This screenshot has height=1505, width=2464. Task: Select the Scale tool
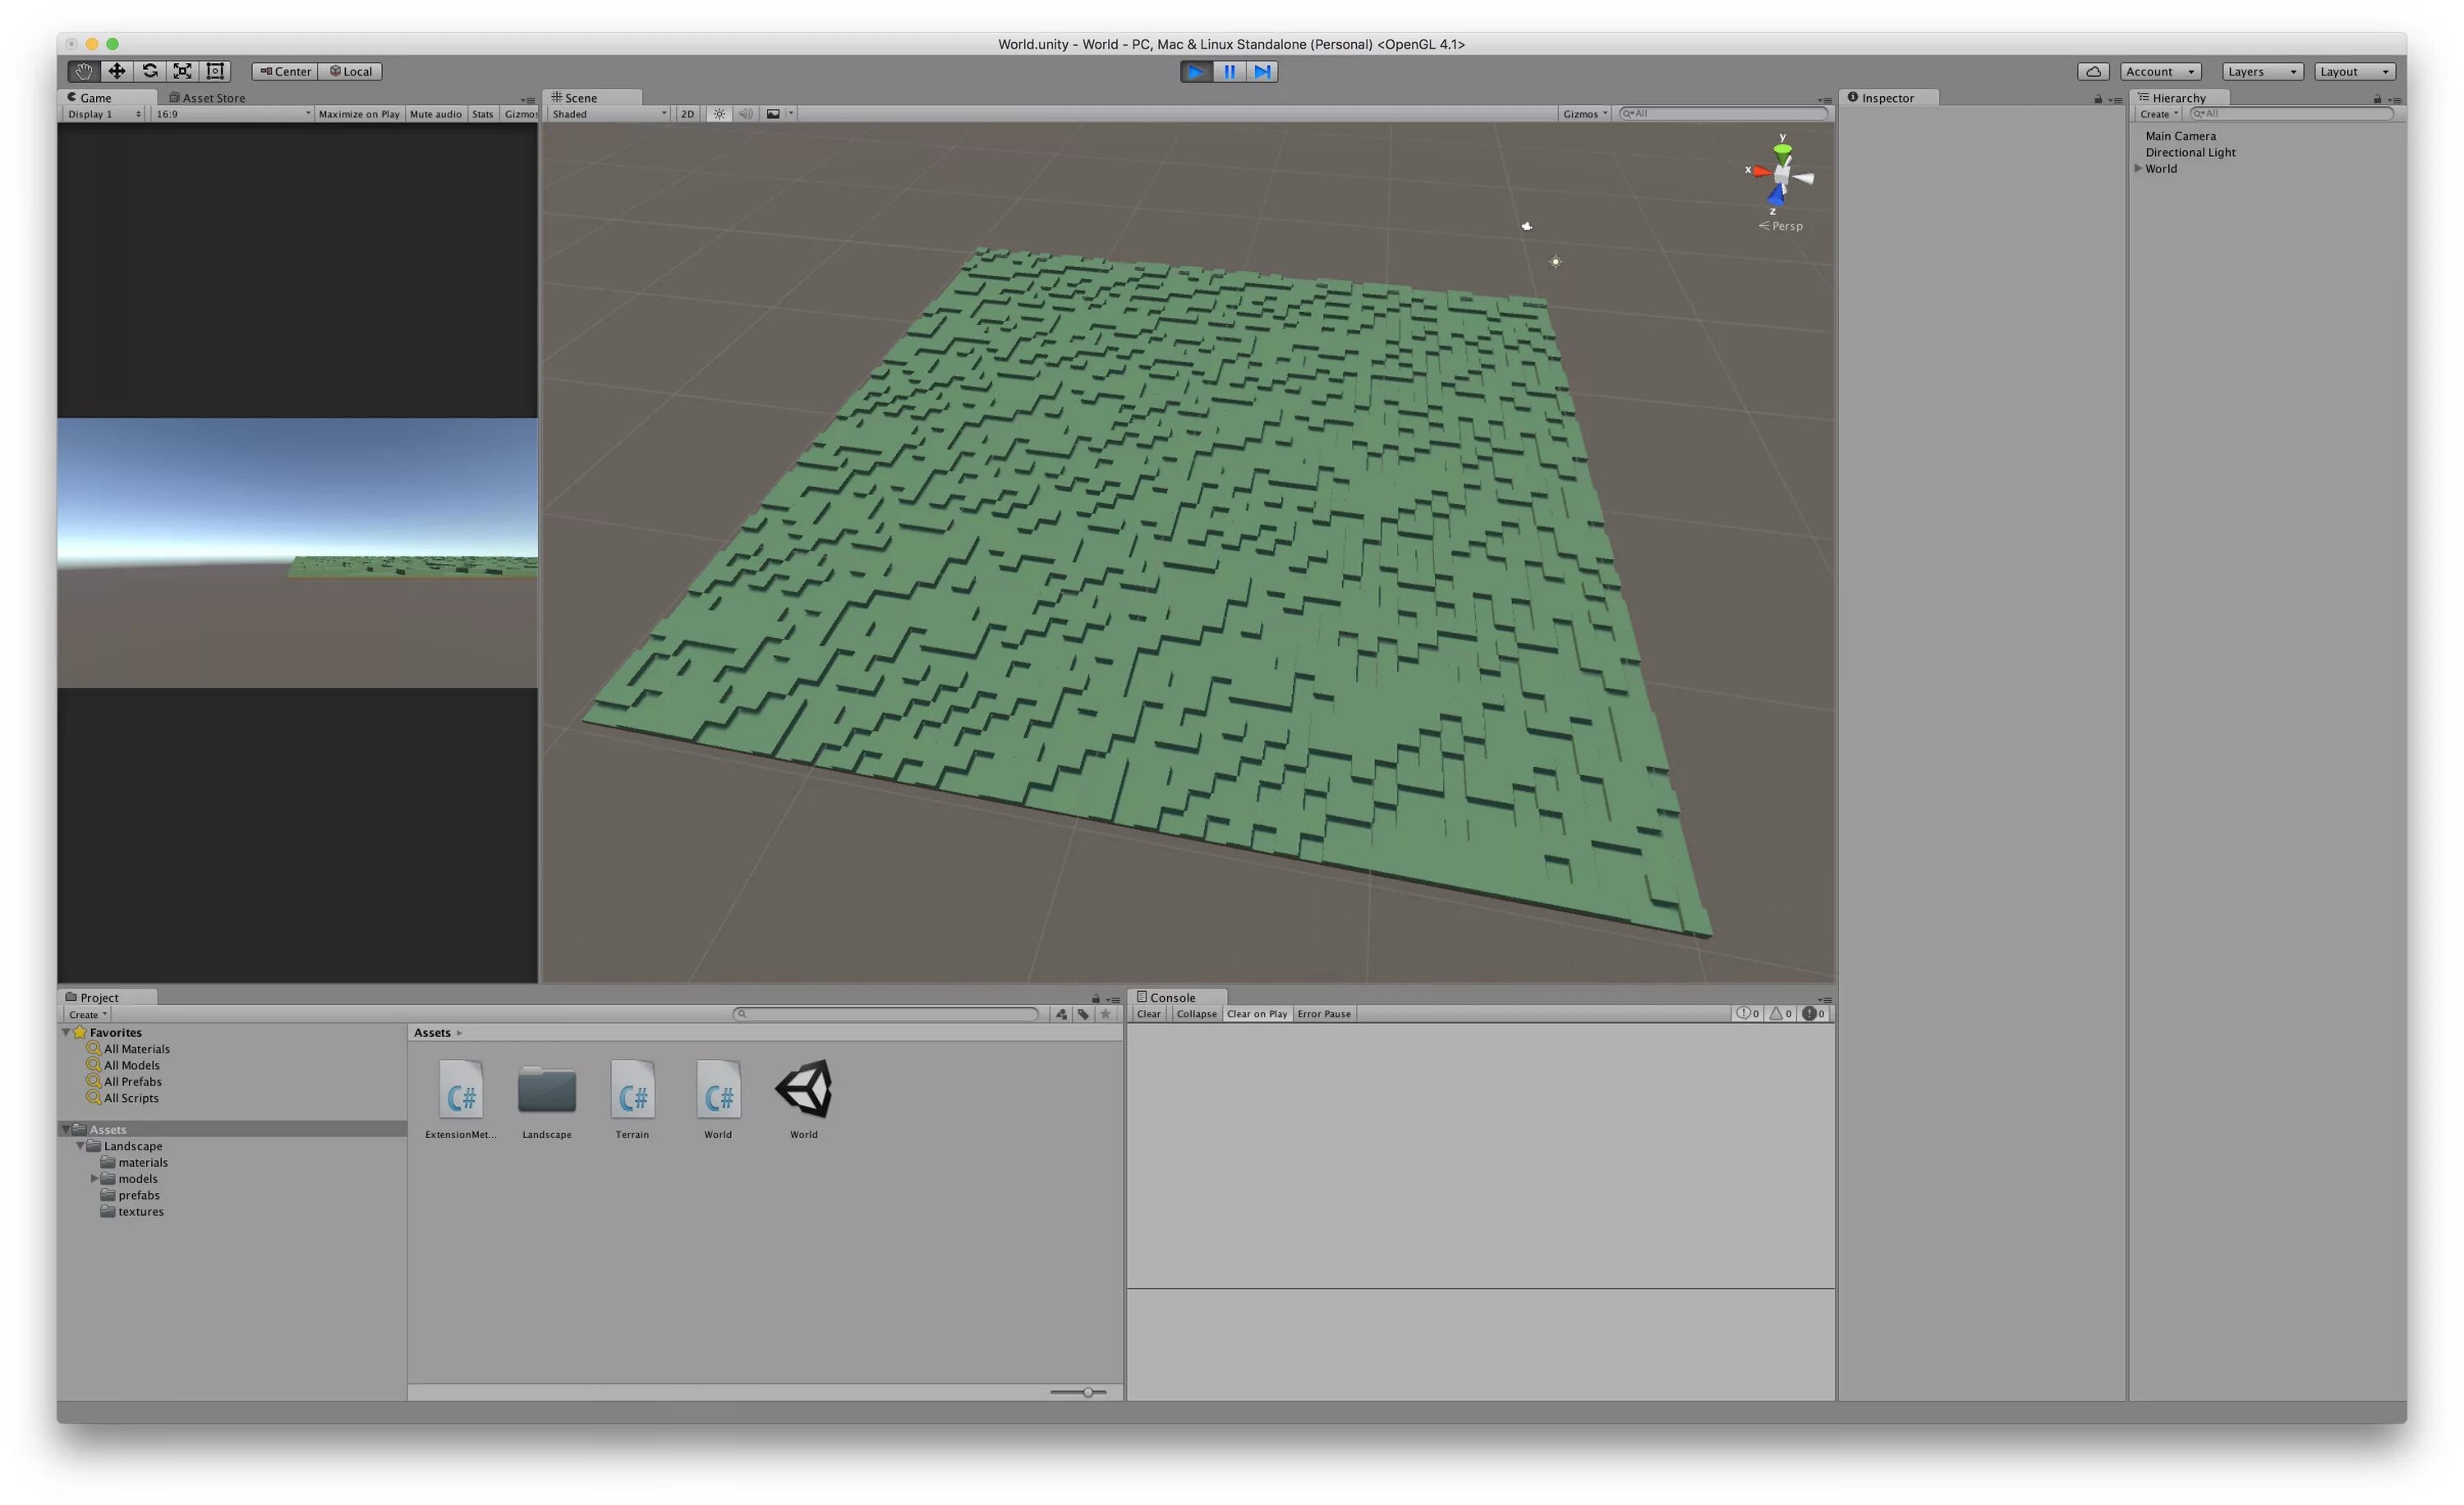click(182, 71)
